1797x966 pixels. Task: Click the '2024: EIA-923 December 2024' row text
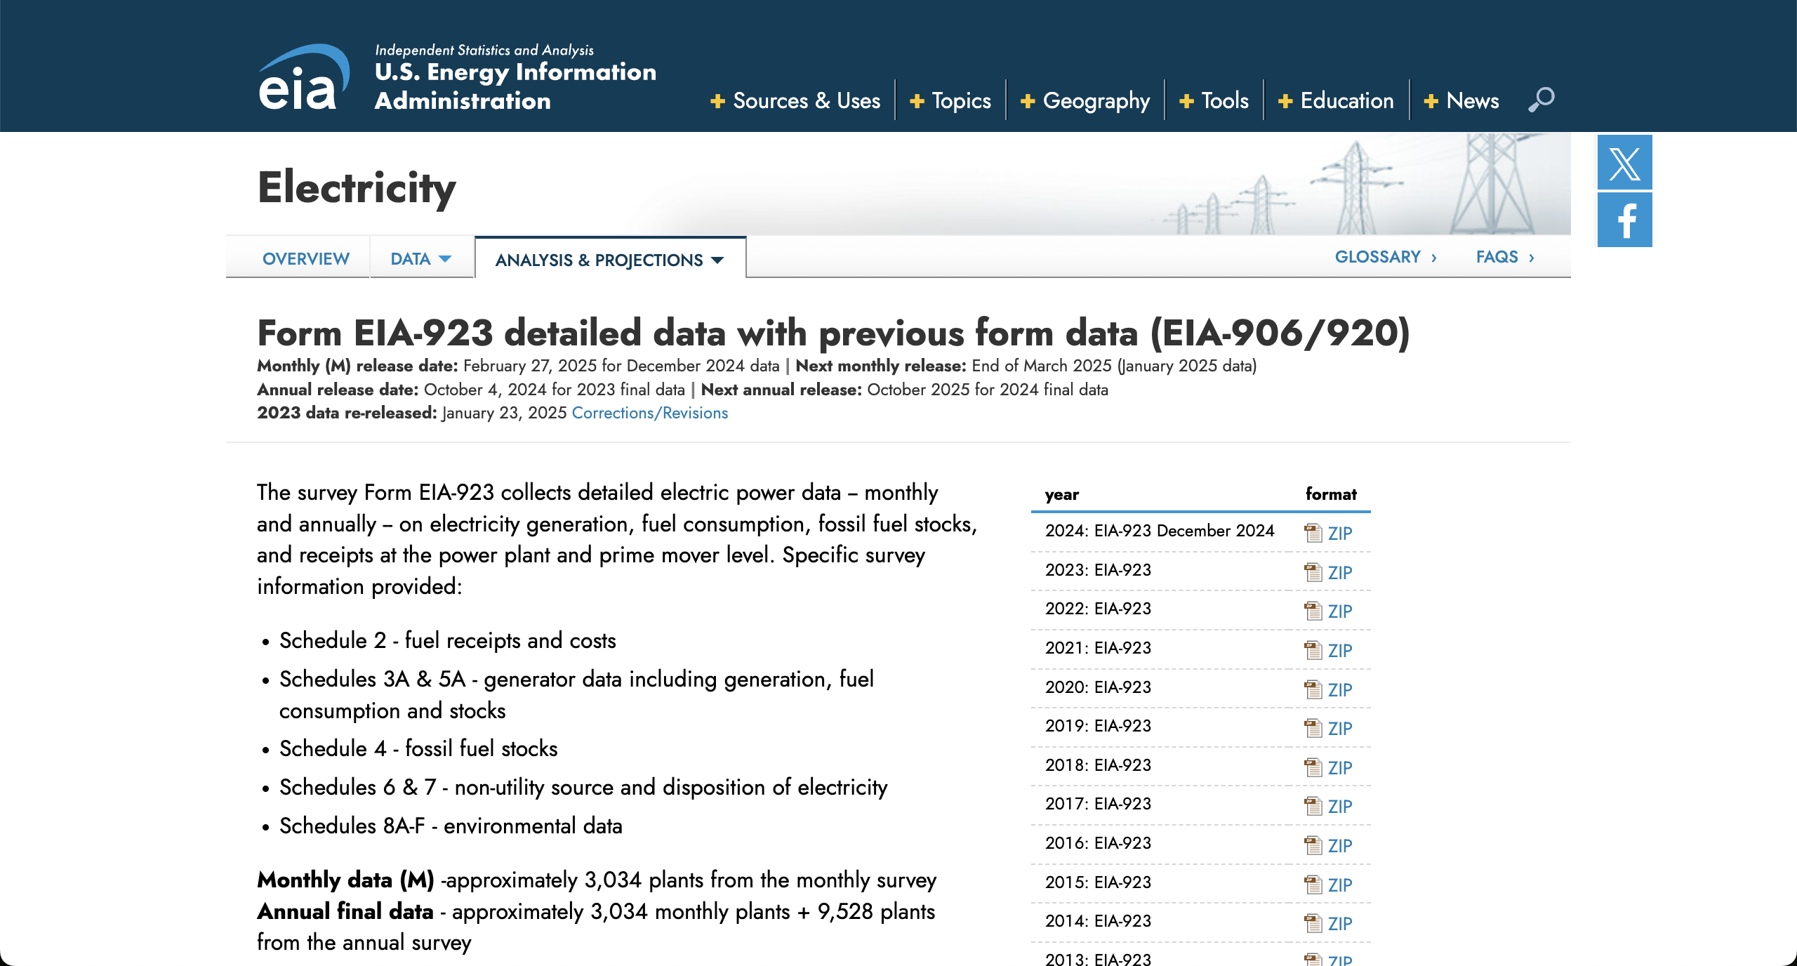coord(1160,531)
